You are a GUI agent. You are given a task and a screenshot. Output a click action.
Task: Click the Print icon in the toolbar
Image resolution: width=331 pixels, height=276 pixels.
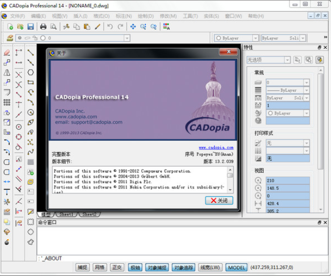click(x=43, y=26)
